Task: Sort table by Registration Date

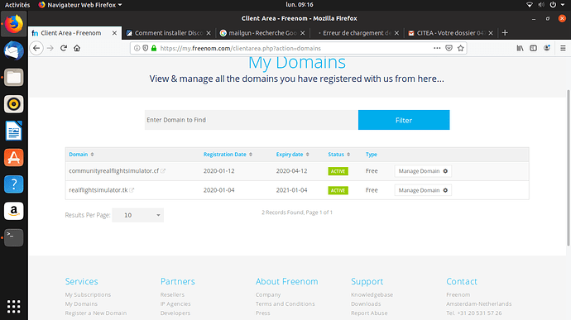Action: tap(228, 155)
